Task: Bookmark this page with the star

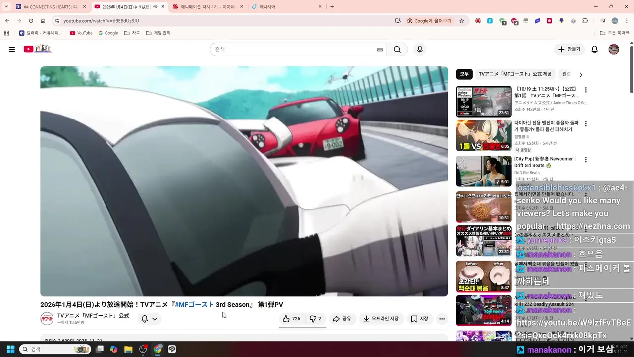Action: 462,21
